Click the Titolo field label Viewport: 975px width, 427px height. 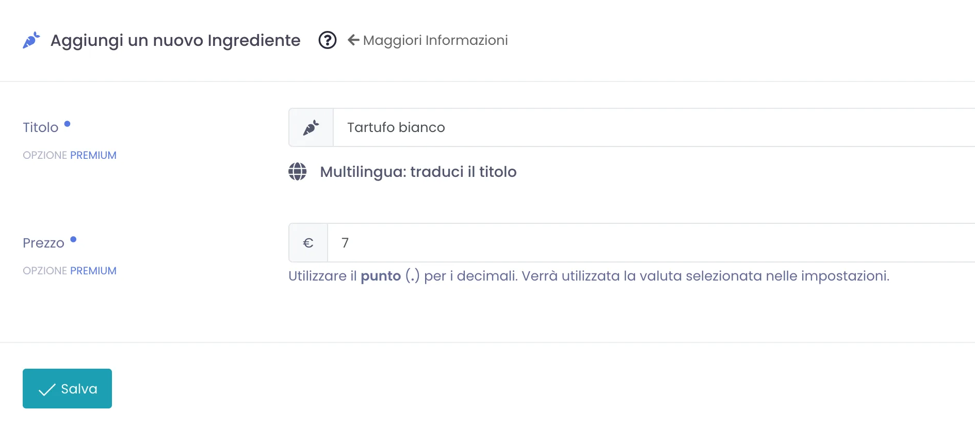(41, 127)
